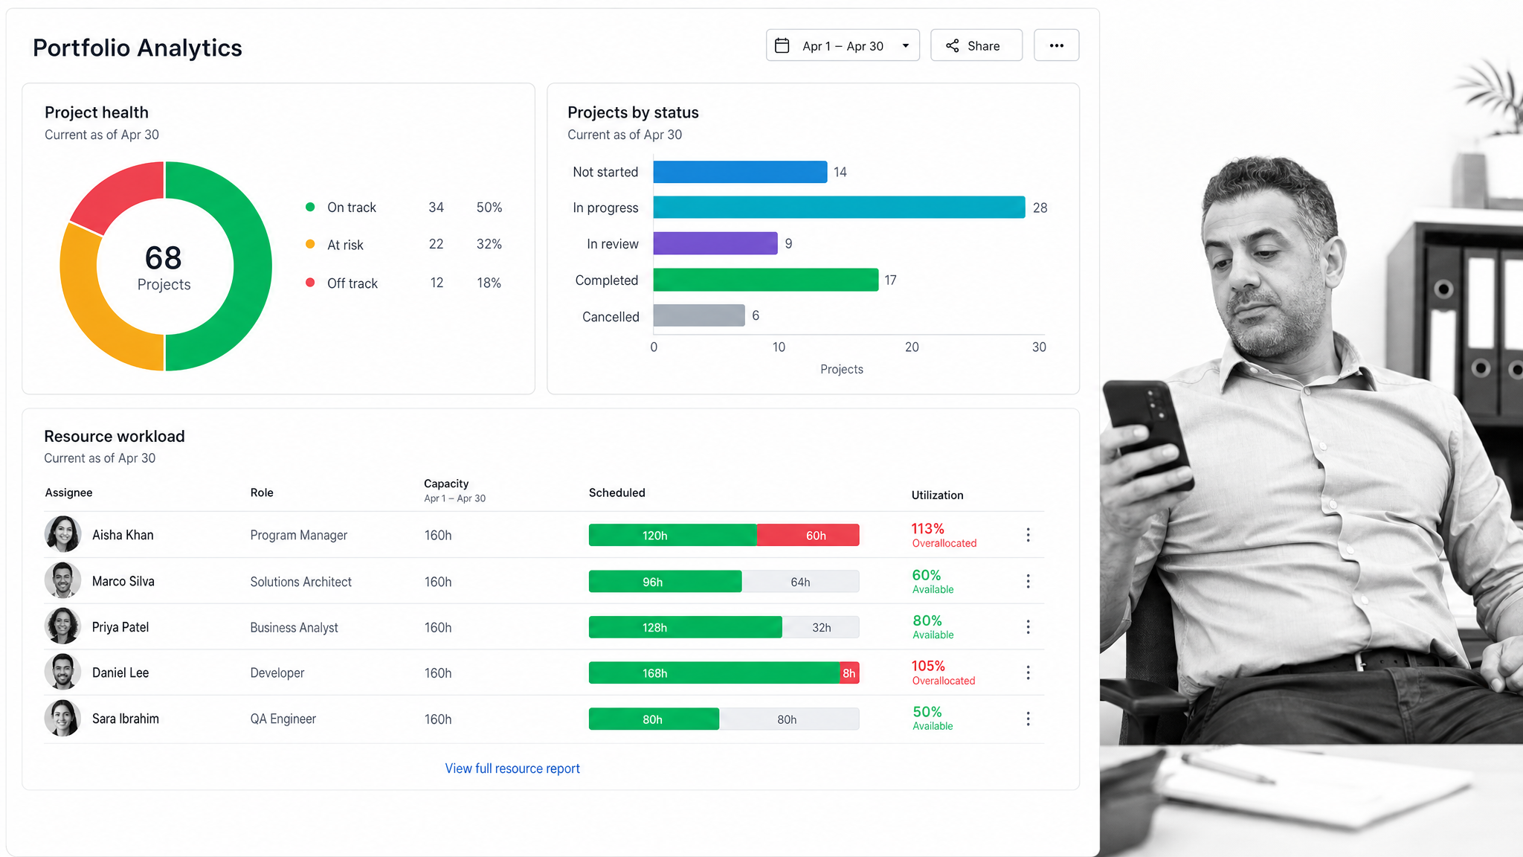Click the share icon beside Share label
The width and height of the screenshot is (1523, 857).
tap(953, 46)
